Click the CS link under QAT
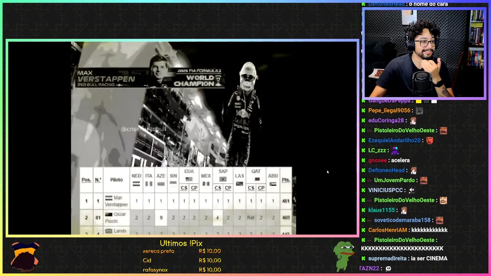Viewport: 491px width, 276px height. [251, 188]
